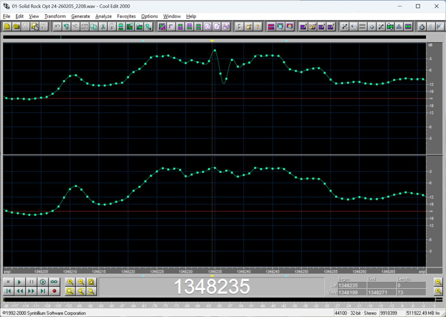446x317 pixels.
Task: Click the CD disc toolbar icon
Action: pos(226,27)
